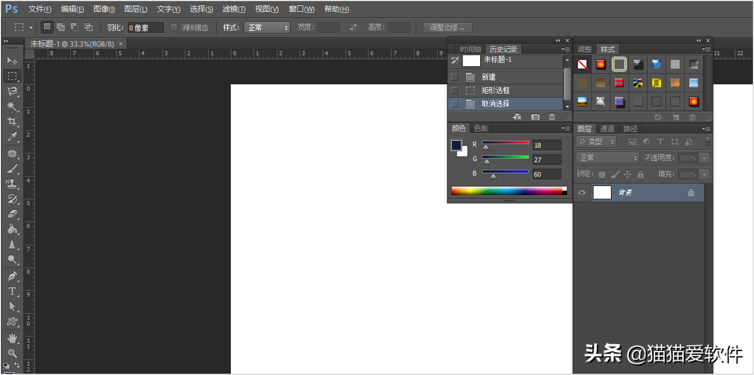Select the Hand tool

pyautogui.click(x=12, y=338)
